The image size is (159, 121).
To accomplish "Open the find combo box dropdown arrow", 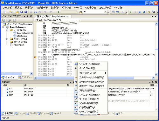I will coord(105,12).
